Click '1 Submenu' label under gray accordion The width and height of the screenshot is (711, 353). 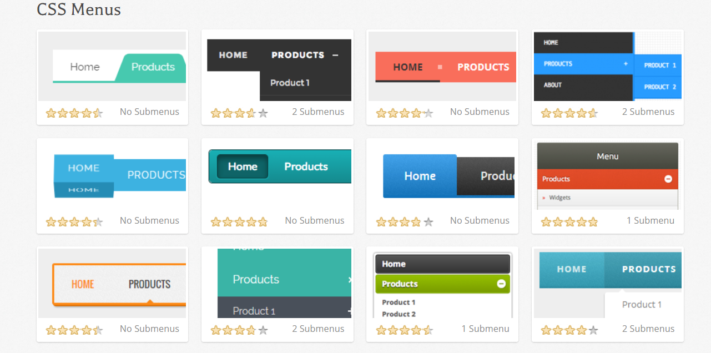(x=650, y=220)
